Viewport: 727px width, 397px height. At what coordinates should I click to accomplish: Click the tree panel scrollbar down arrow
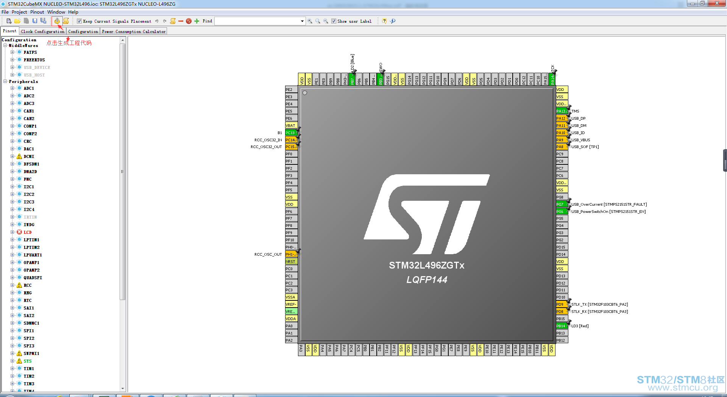pos(122,389)
